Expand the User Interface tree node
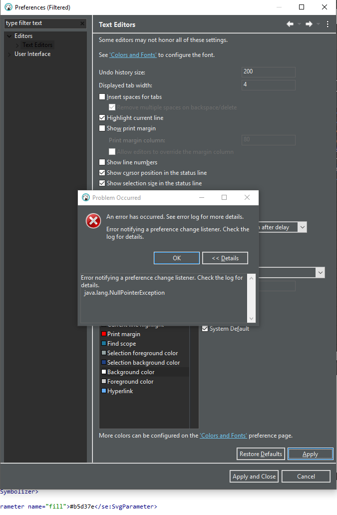Screen dimensions: 337x515 9,54
